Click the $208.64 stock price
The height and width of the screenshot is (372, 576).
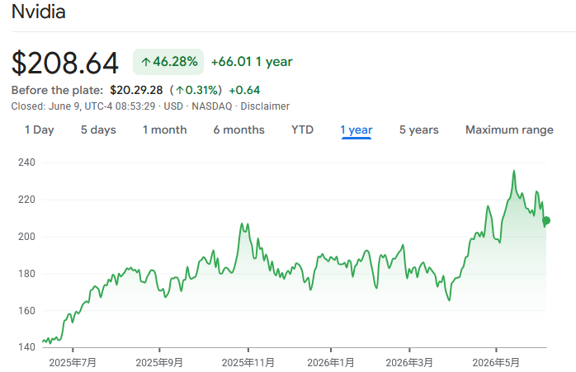pos(65,64)
